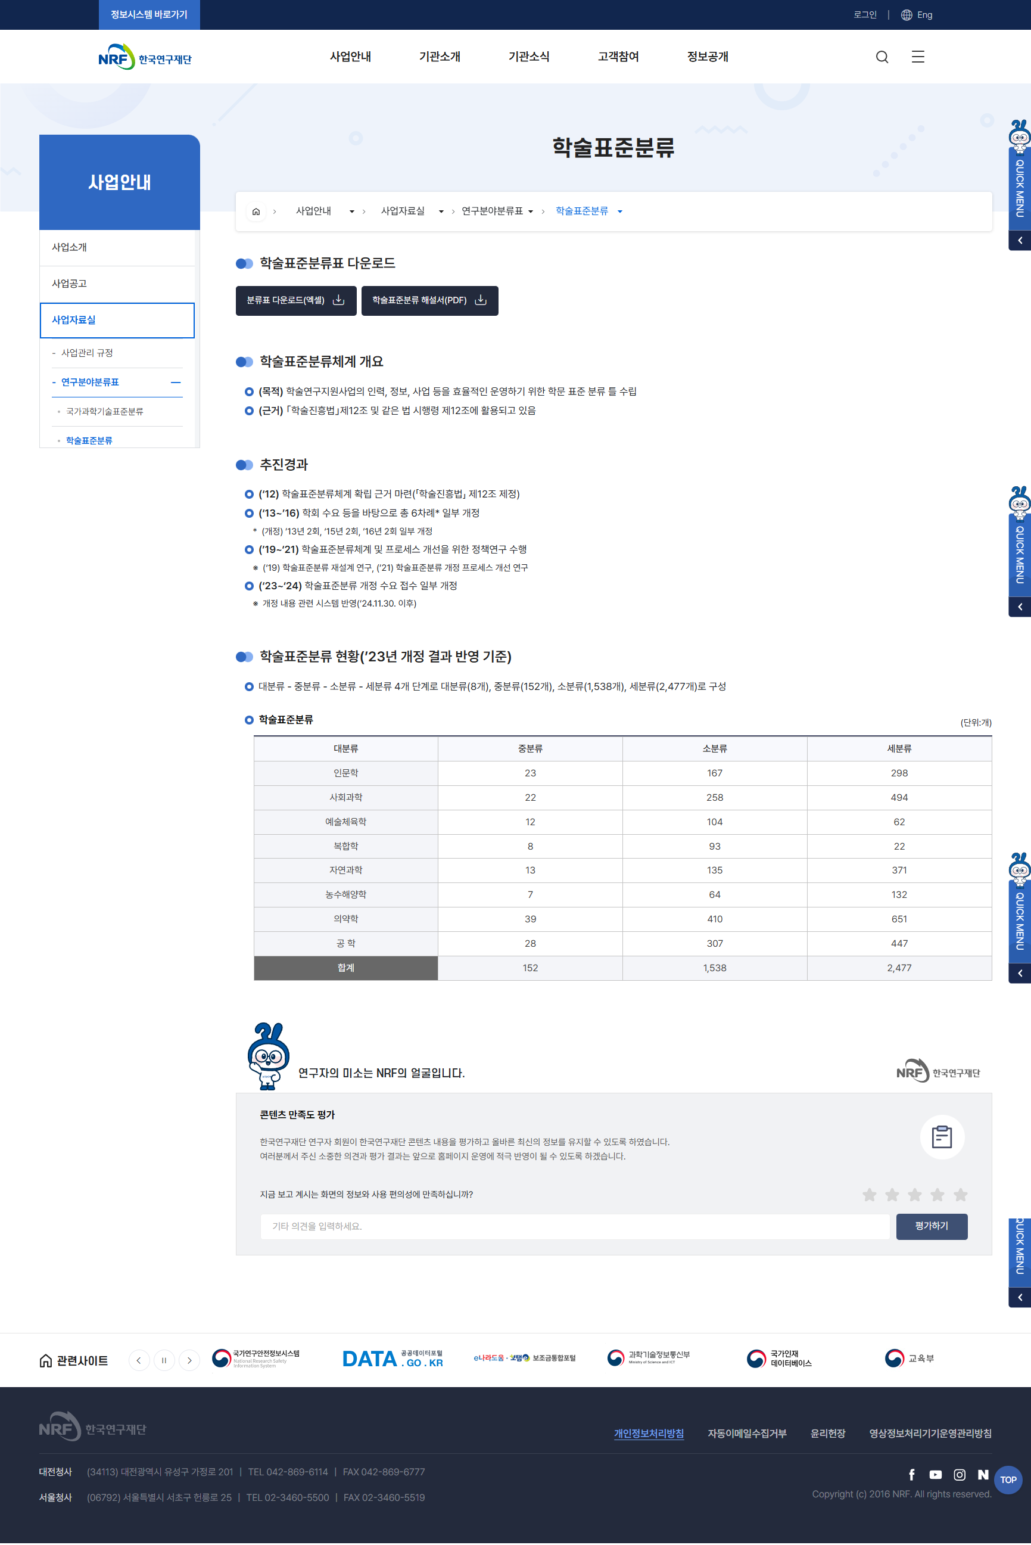Click the 평가하기 submit button
Screen dimensions: 1031x1545
pyautogui.click(x=931, y=1226)
